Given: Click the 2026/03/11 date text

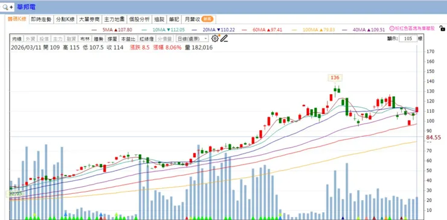Looking at the screenshot, I should pyautogui.click(x=26, y=48).
